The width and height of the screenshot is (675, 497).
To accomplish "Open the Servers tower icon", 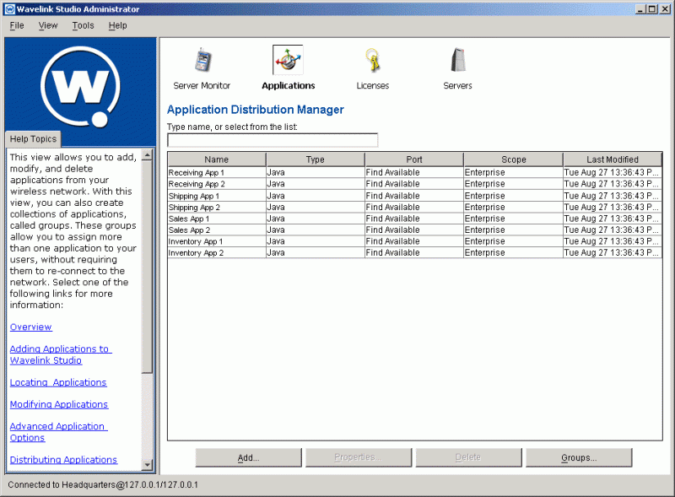I will pos(457,60).
